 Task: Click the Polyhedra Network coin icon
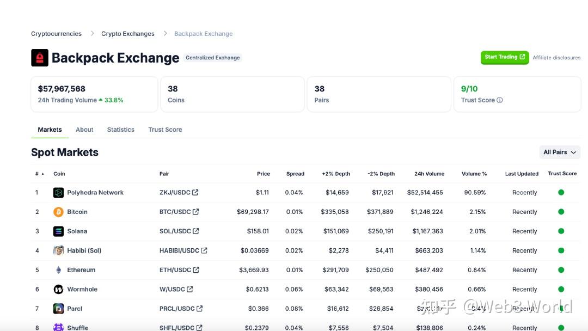[x=58, y=193]
